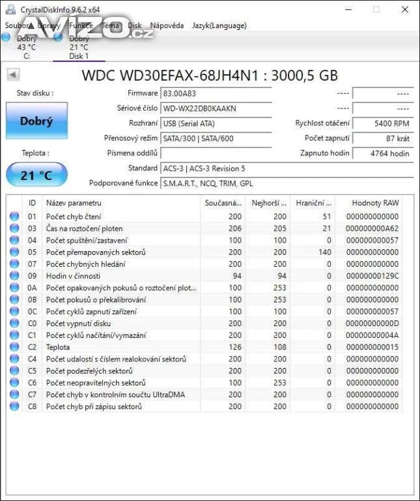Viewport: 420px width, 501px height.
Task: Go to the previous disk with the arrow button
Action: tap(13, 75)
